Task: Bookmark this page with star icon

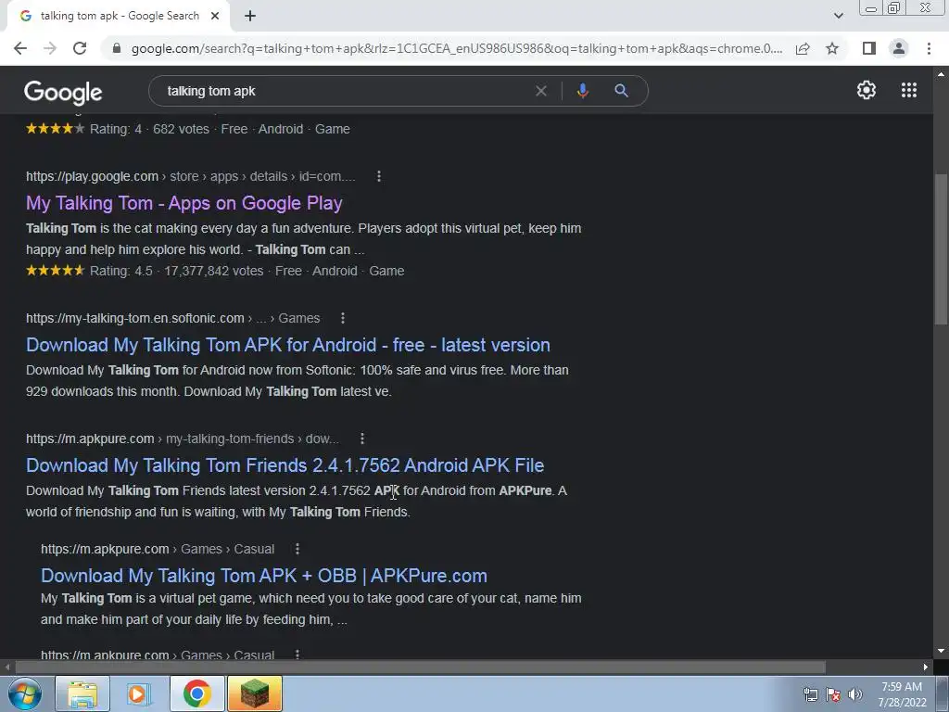Action: (832, 48)
